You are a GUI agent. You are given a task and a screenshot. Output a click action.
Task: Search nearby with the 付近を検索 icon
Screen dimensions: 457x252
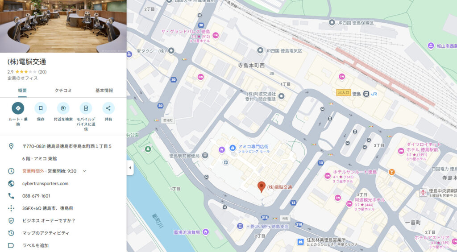pyautogui.click(x=63, y=108)
